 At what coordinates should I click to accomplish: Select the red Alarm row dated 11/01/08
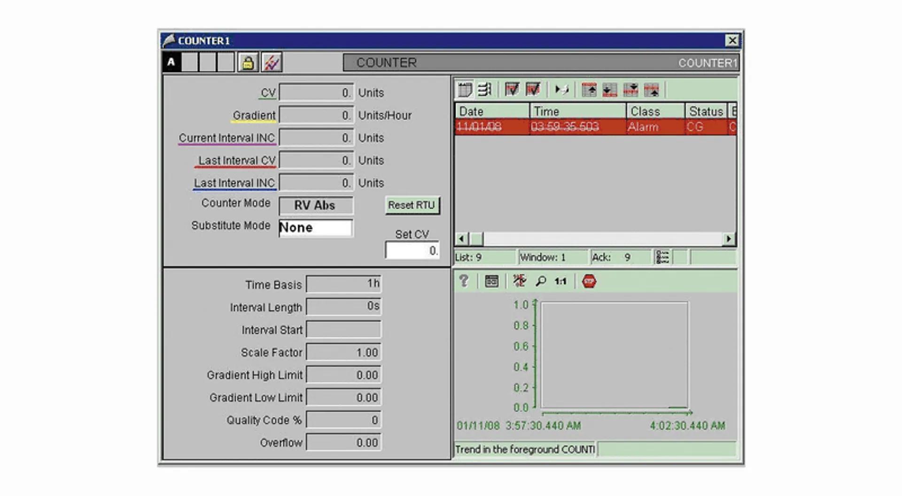point(595,127)
